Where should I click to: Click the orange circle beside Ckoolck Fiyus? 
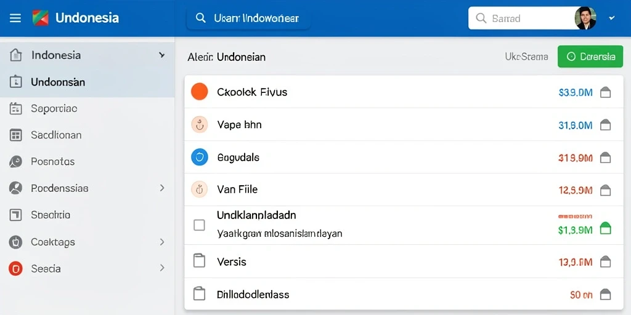point(199,92)
